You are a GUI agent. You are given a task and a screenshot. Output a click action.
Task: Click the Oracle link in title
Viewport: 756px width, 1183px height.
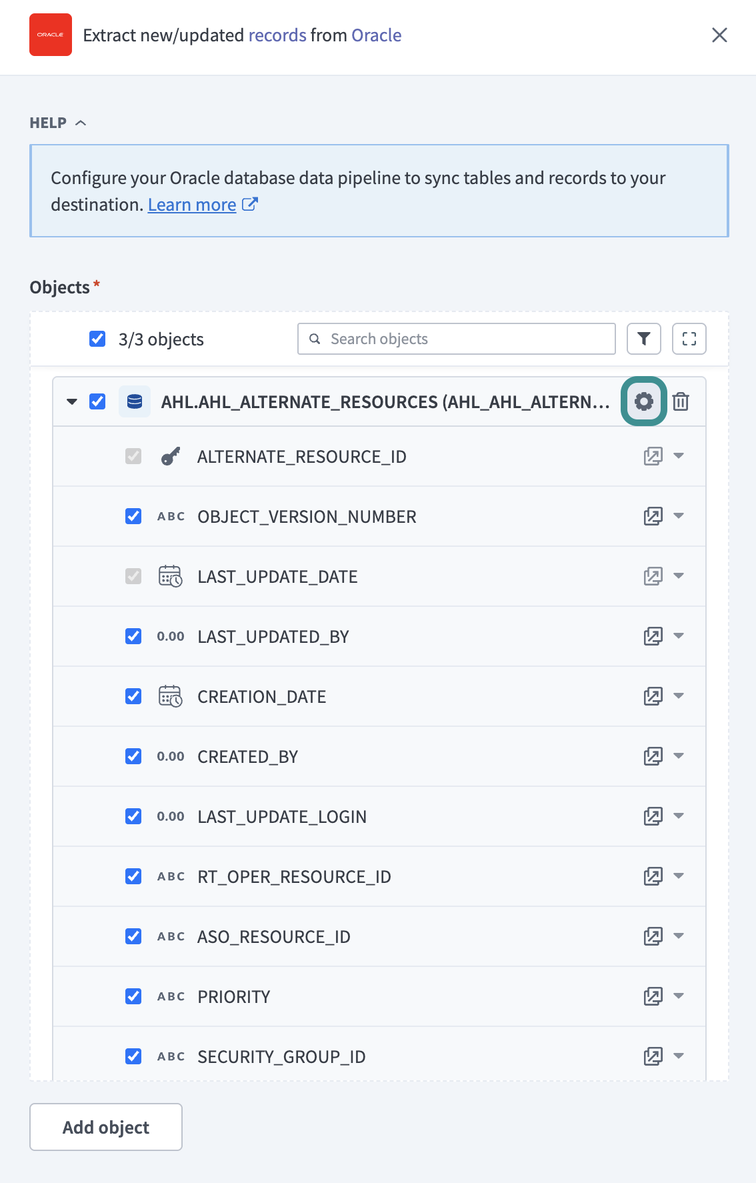pos(377,35)
